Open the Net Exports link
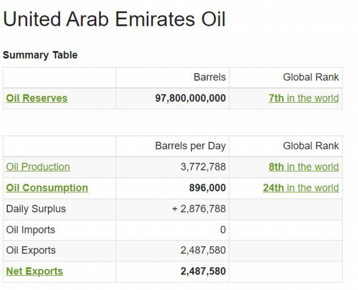Image resolution: width=358 pixels, height=290 pixels. click(35, 271)
